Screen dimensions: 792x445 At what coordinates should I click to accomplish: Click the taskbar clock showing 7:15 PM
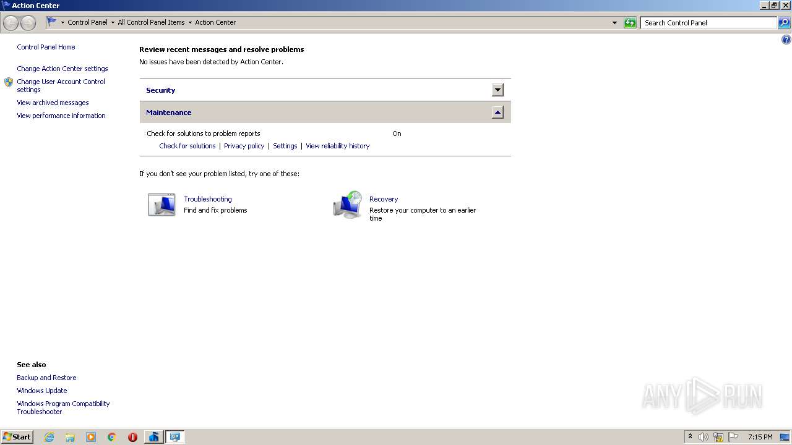[x=760, y=437]
